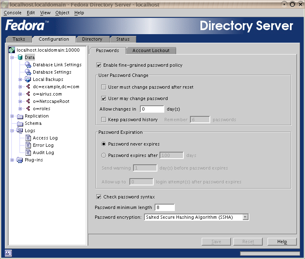Click the Logs folder icon
Screen dimensions: 305x259
[x=20, y=131]
